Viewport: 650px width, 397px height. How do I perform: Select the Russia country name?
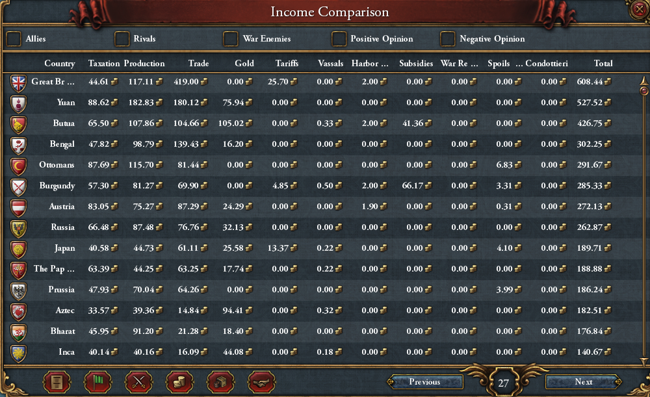pos(62,227)
